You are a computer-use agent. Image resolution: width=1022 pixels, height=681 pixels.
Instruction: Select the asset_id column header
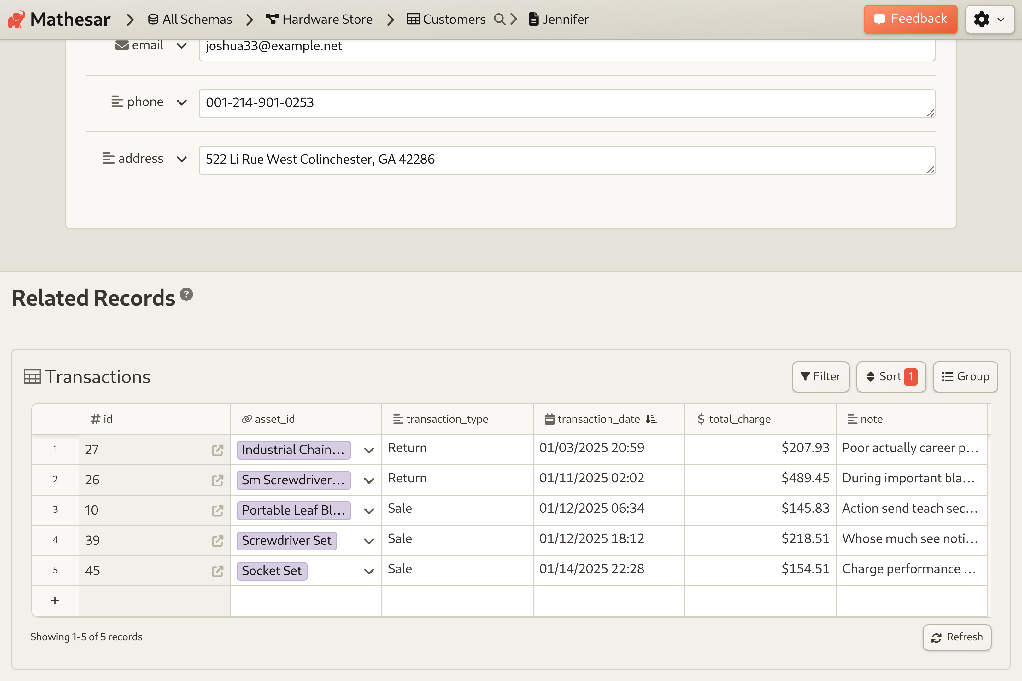(306, 419)
